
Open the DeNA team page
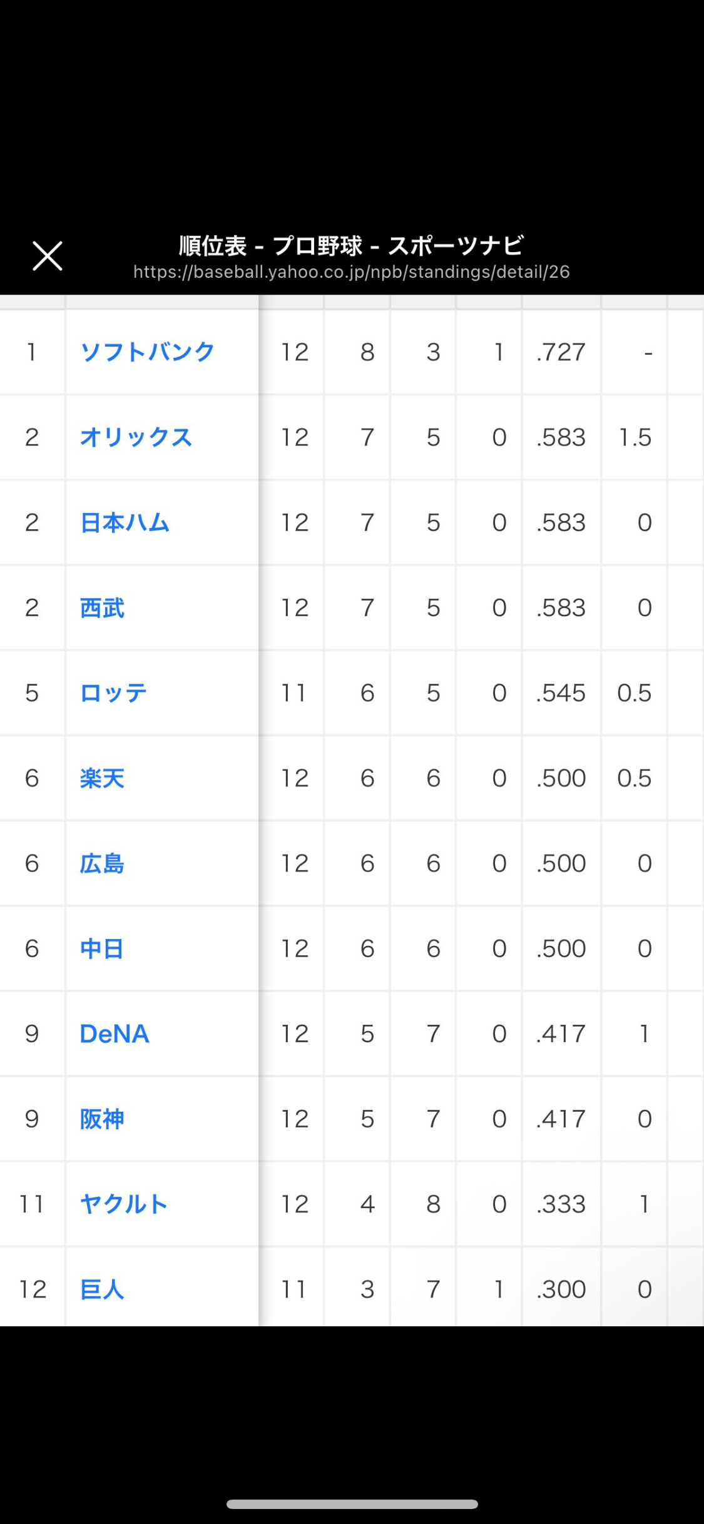click(115, 1034)
